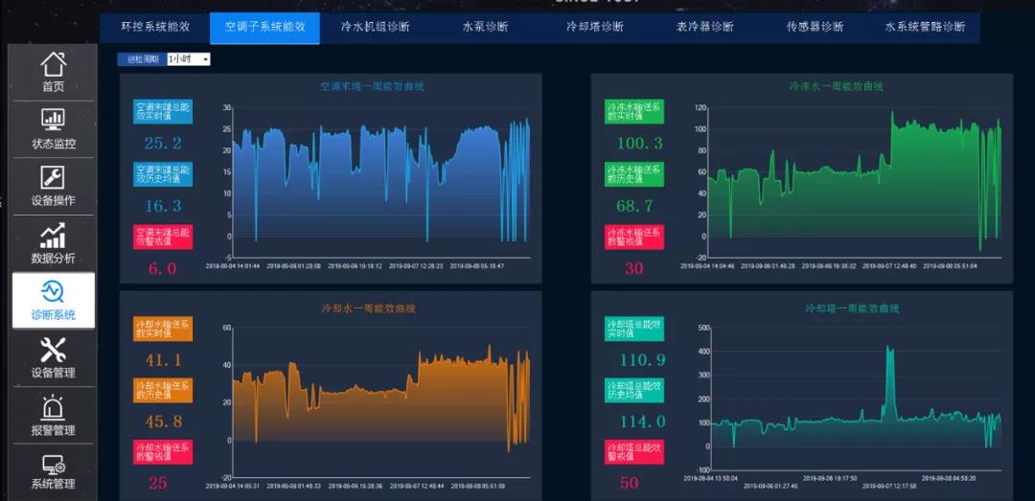Open the 水泵诊断 tab

485,27
